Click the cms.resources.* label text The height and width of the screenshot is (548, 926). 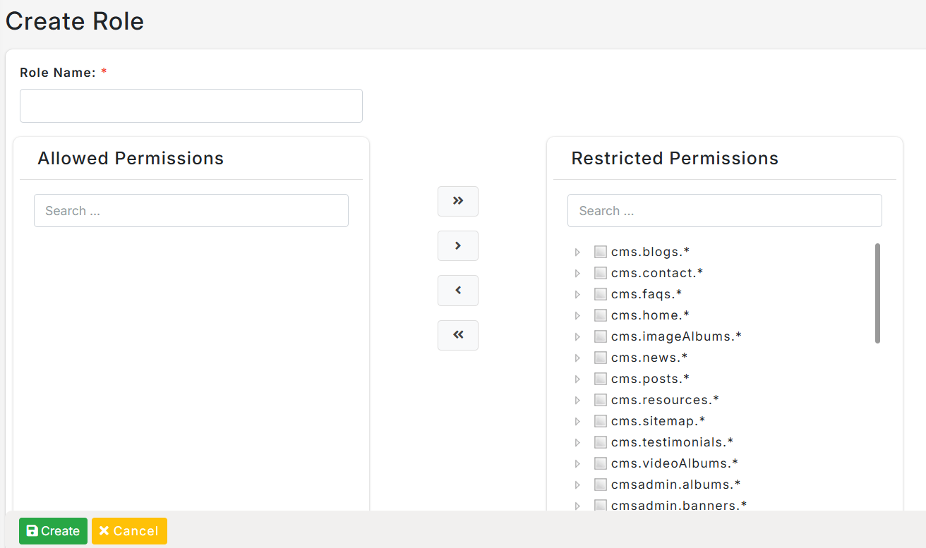click(665, 400)
